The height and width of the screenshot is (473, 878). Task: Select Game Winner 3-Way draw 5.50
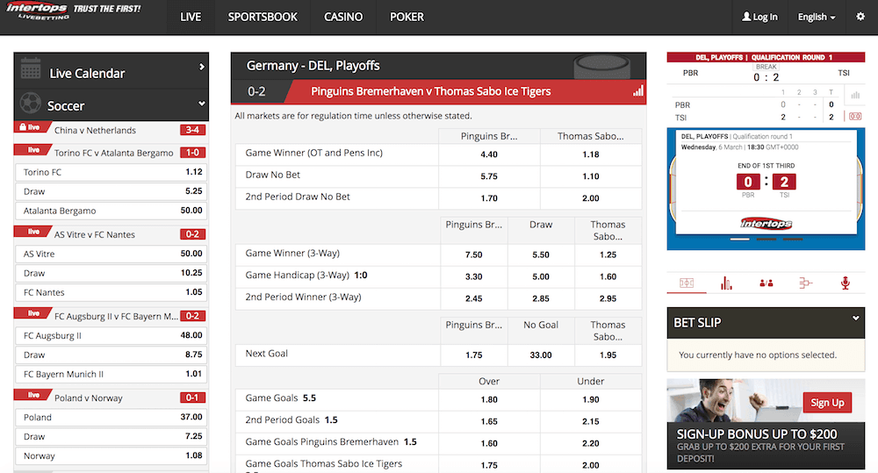coord(541,254)
